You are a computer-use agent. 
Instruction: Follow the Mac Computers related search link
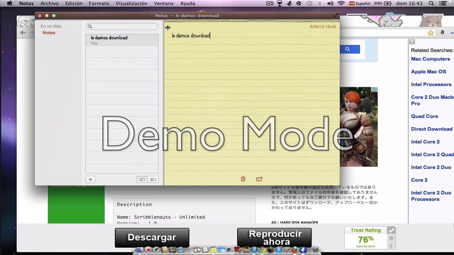click(430, 59)
